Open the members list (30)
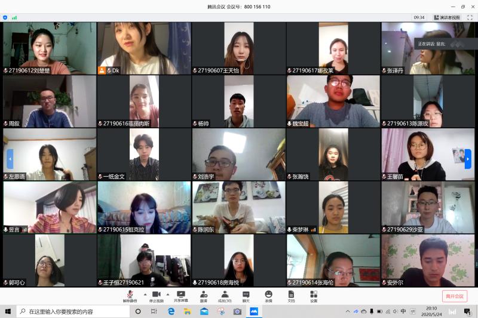Screen dimensions: 478x318 point(225,295)
